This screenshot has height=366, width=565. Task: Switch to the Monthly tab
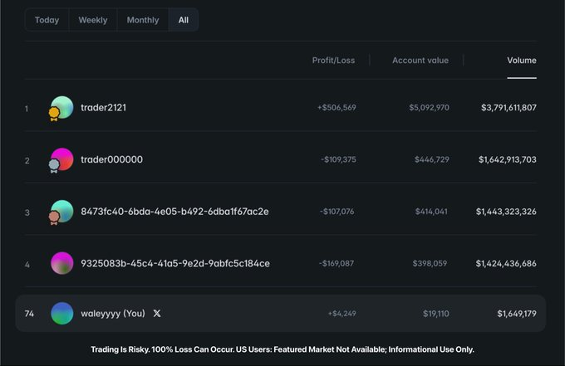pos(143,20)
